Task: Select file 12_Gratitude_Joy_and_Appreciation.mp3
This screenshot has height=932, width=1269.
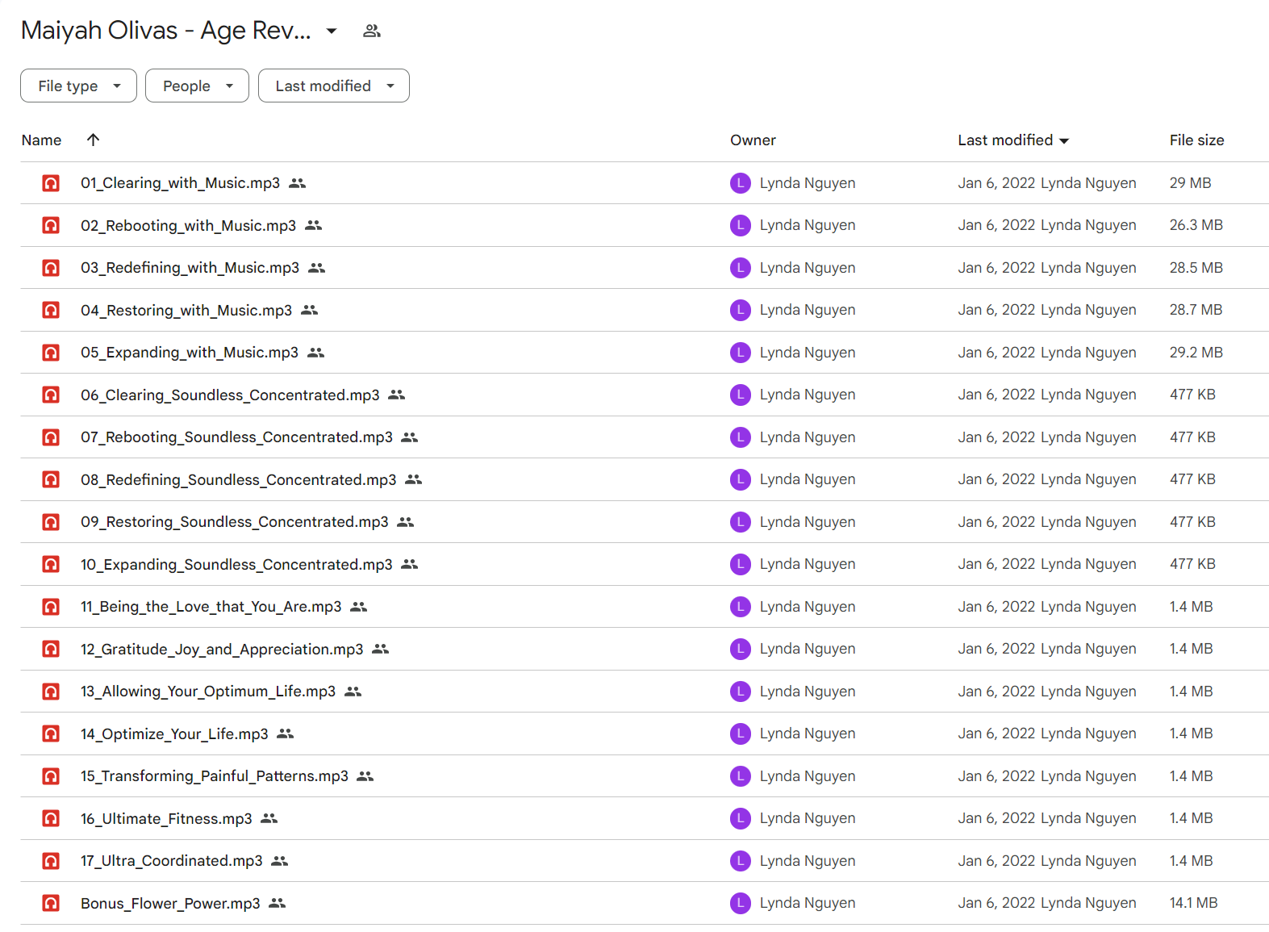Action: pos(222,649)
